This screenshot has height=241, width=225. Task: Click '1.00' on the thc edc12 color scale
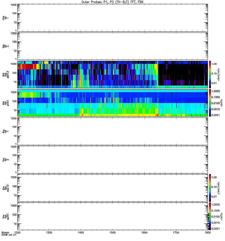pos(214,177)
